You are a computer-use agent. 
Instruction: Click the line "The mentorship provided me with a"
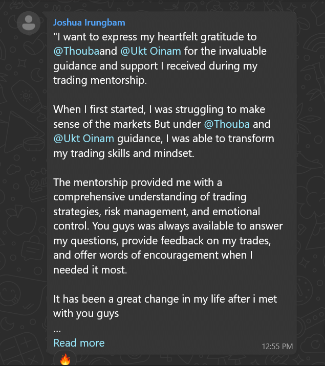[x=138, y=182]
